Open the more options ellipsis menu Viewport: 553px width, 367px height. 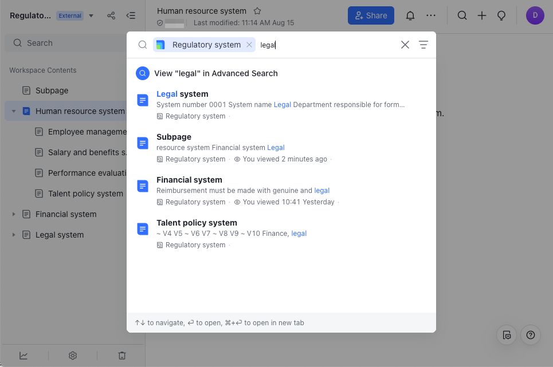tap(430, 15)
